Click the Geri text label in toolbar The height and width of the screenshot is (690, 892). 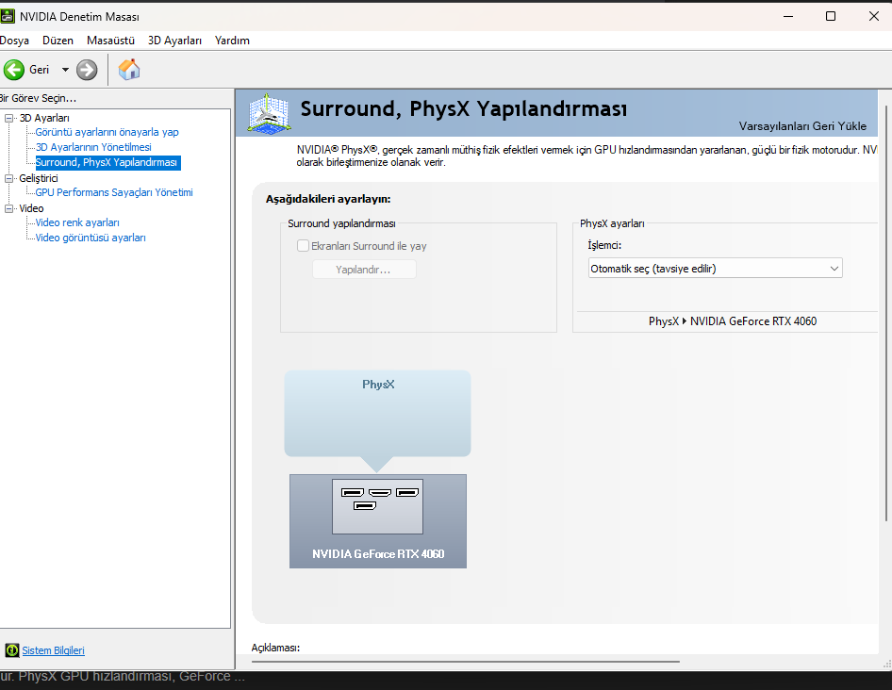point(40,70)
